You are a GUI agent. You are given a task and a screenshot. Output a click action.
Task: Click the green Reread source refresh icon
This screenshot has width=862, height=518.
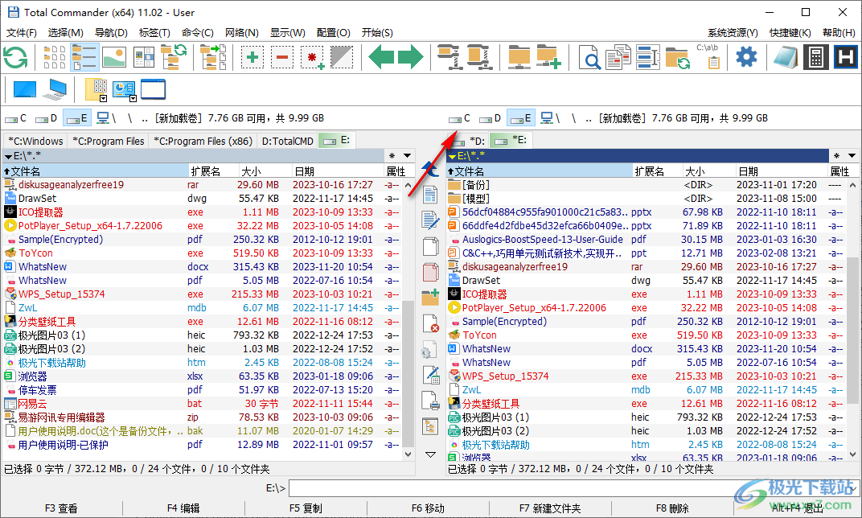(14, 57)
